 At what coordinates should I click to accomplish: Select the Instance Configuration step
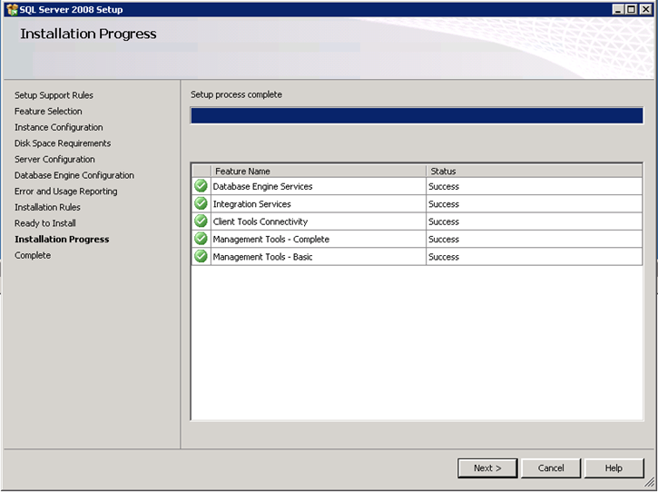(x=59, y=127)
